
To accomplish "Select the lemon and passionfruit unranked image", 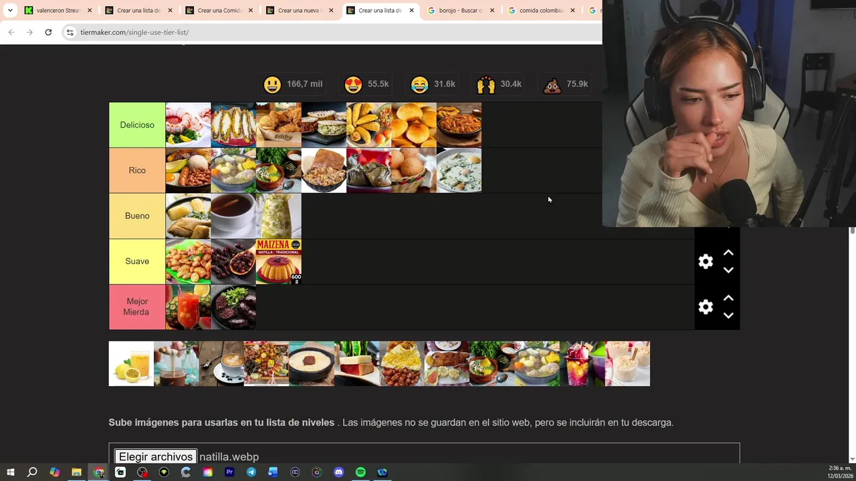I will [x=131, y=363].
